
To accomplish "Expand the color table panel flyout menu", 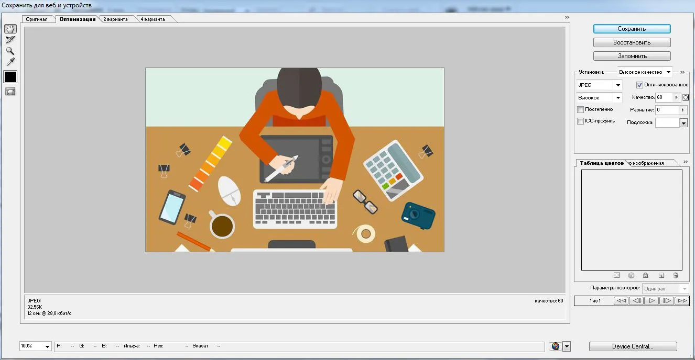I will click(685, 162).
